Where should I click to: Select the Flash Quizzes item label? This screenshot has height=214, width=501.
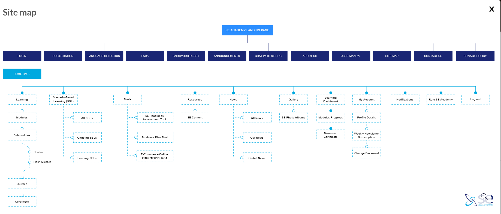(42, 162)
